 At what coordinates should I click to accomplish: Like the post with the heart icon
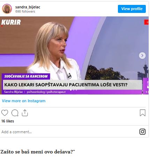(x=5, y=113)
